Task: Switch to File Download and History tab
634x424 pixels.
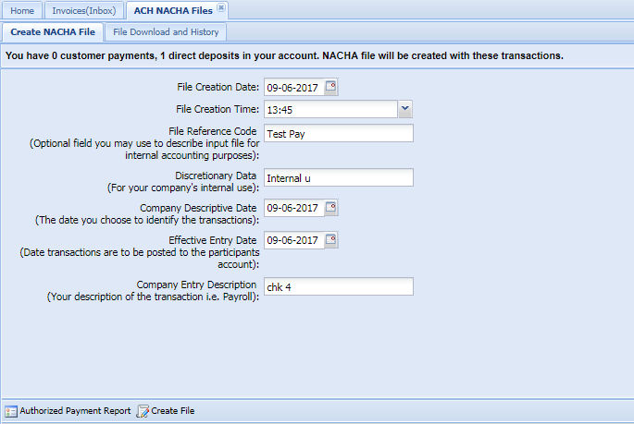Action: pyautogui.click(x=166, y=32)
